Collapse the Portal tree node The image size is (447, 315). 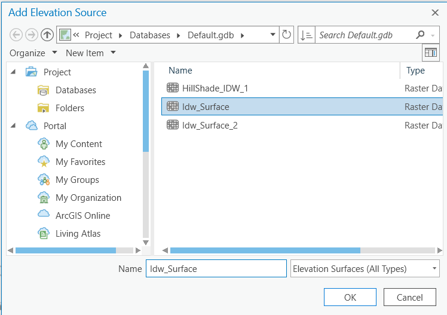pyautogui.click(x=14, y=126)
